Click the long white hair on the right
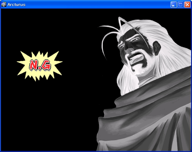The width and height of the screenshot is (192, 152). coord(175,53)
